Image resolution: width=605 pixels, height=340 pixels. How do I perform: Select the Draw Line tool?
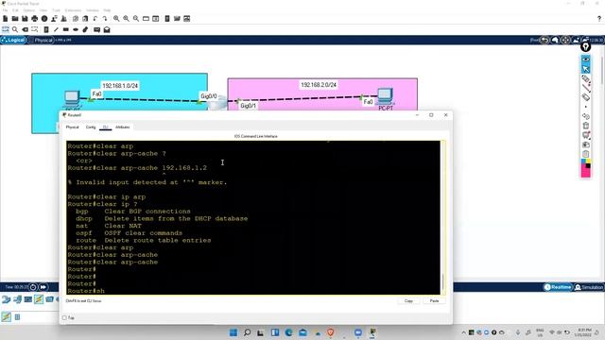tap(56, 29)
